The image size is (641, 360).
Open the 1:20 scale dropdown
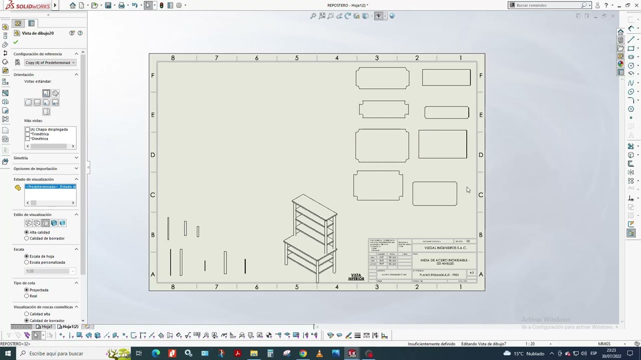(x=73, y=271)
